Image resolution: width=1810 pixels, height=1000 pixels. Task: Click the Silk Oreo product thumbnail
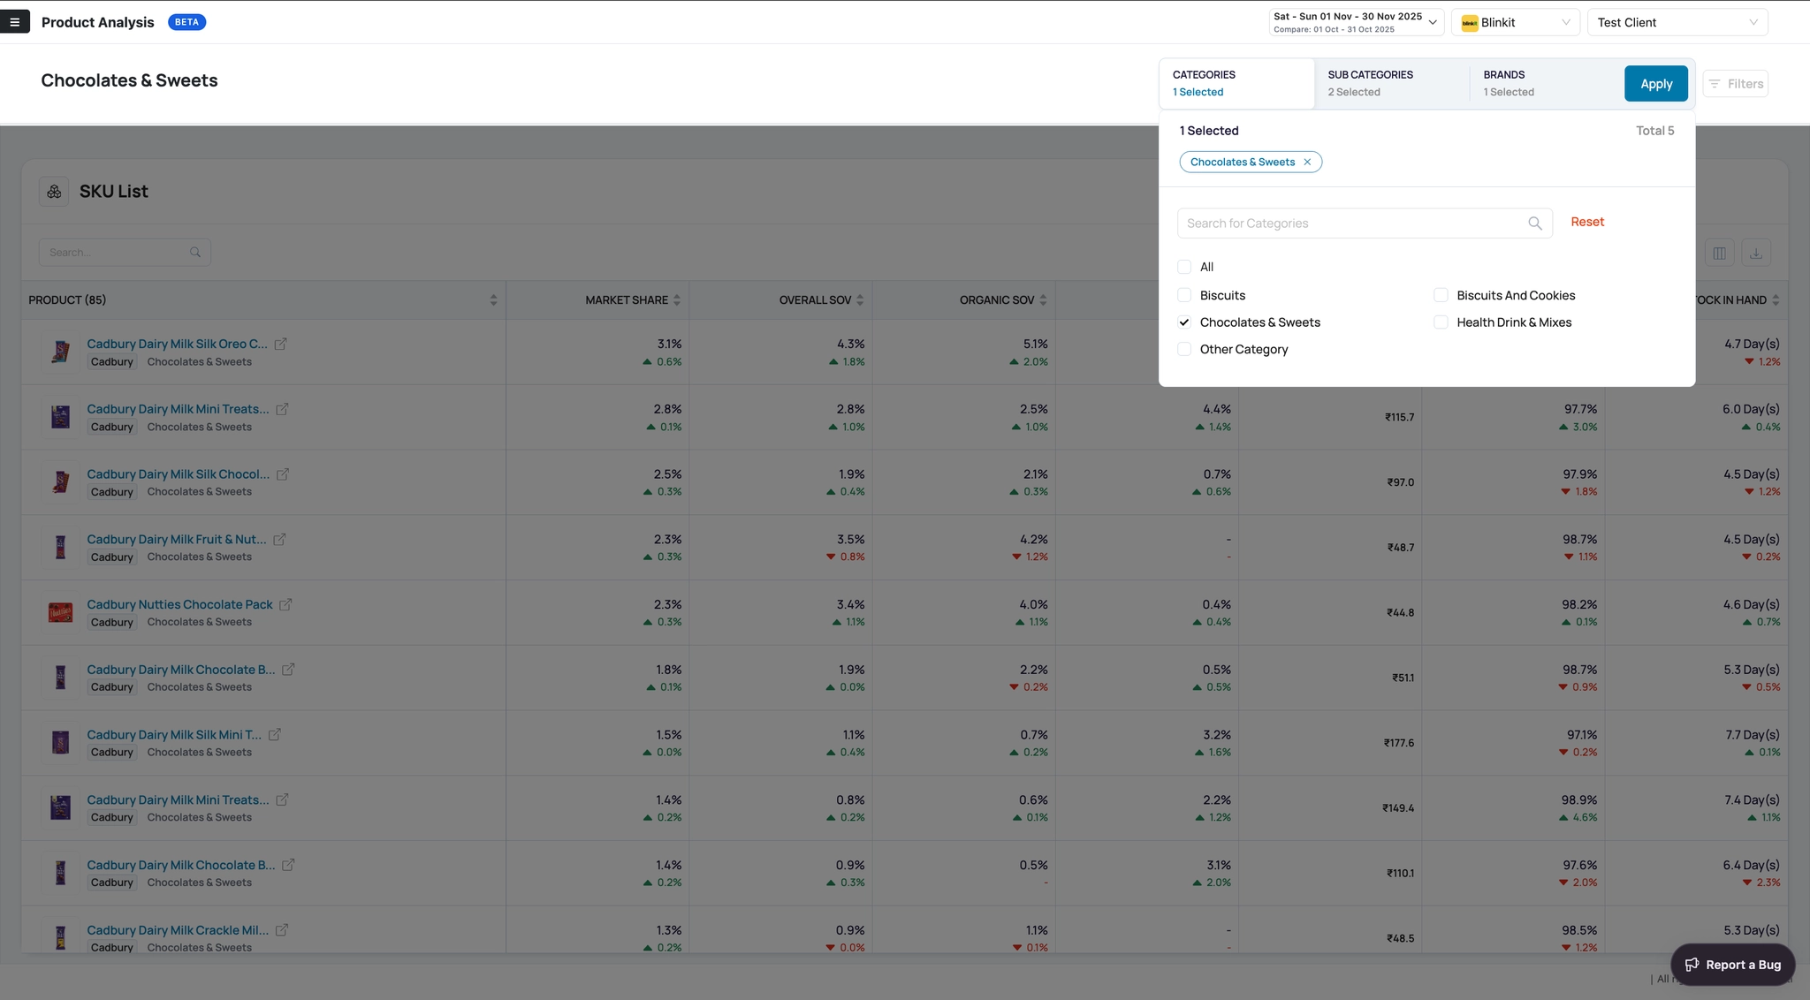pyautogui.click(x=60, y=352)
